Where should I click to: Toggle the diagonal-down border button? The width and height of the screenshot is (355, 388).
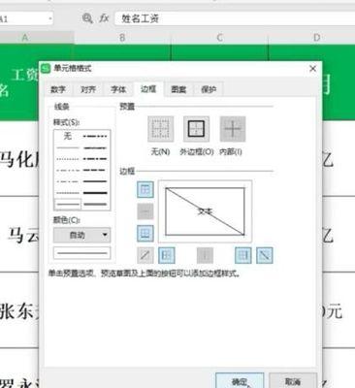coord(265,255)
